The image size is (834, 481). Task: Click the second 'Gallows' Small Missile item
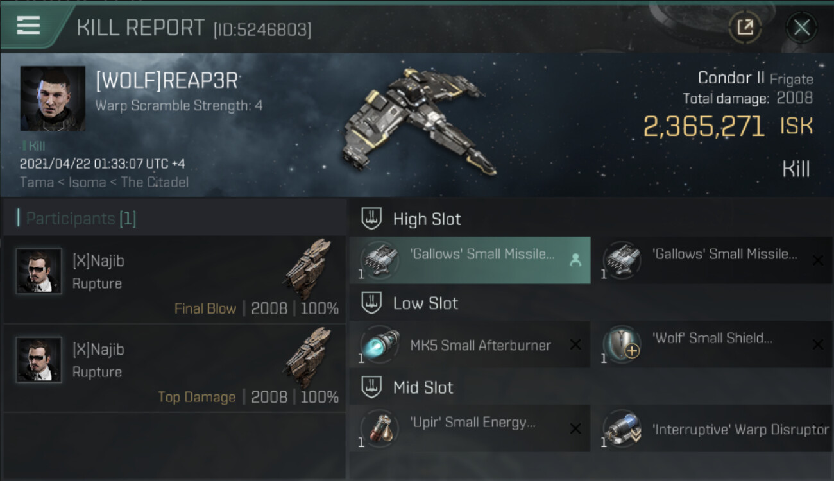click(x=711, y=260)
